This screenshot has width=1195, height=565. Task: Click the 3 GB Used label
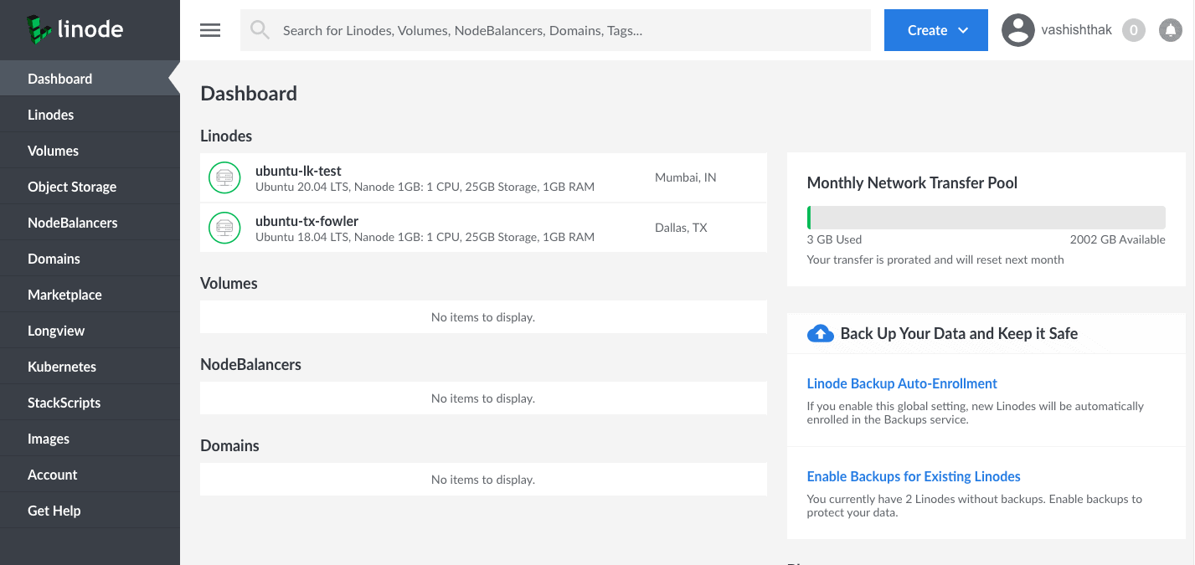click(x=834, y=239)
